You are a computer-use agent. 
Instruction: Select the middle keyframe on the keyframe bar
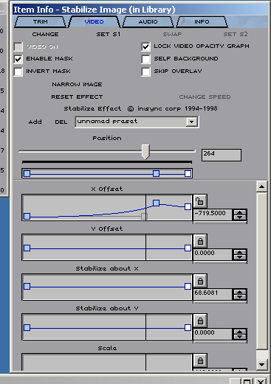156,174
